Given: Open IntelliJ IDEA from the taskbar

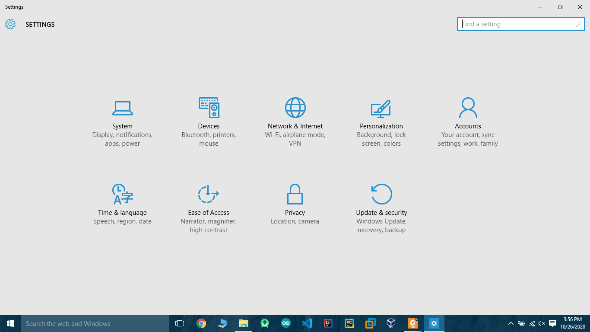Looking at the screenshot, I should click(x=328, y=323).
